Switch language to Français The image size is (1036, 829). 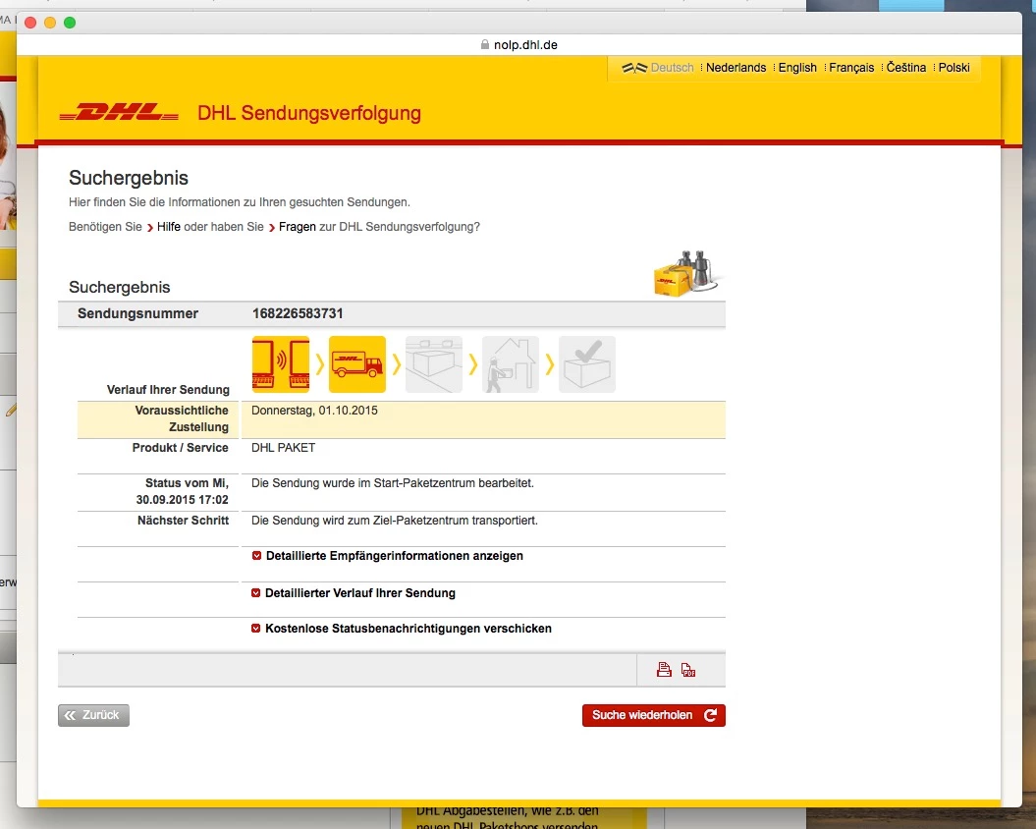851,68
